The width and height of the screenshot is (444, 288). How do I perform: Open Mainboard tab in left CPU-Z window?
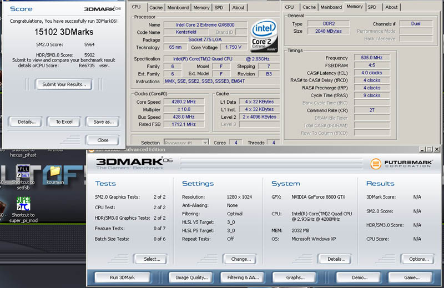(178, 8)
